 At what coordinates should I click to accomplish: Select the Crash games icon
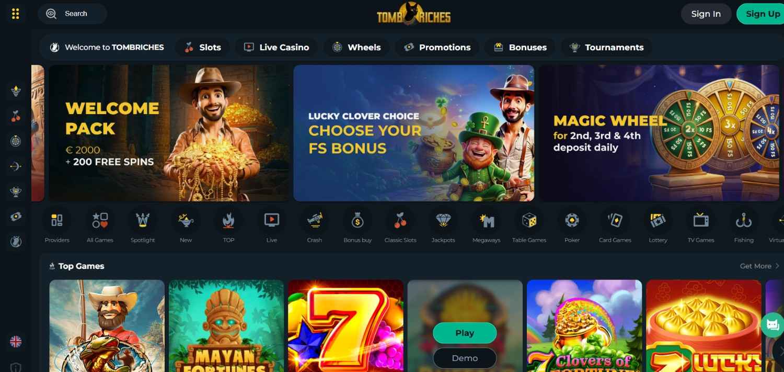(x=315, y=221)
